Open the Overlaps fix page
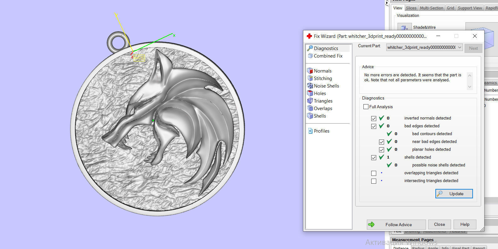This screenshot has width=498, height=249. [323, 108]
